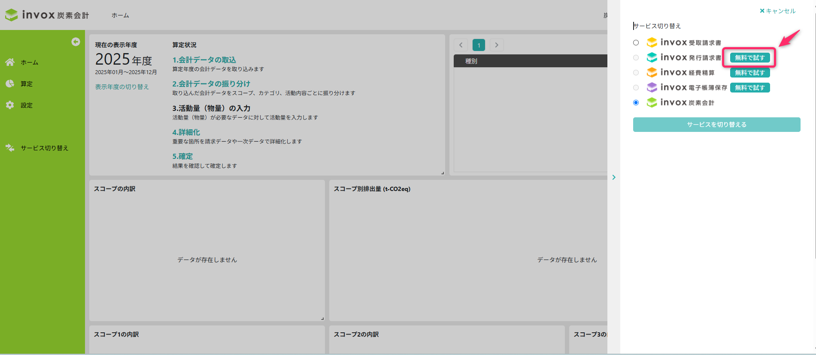Click the サービス切り替え swap icon in sidebar
The width and height of the screenshot is (816, 355).
pyautogui.click(x=10, y=148)
